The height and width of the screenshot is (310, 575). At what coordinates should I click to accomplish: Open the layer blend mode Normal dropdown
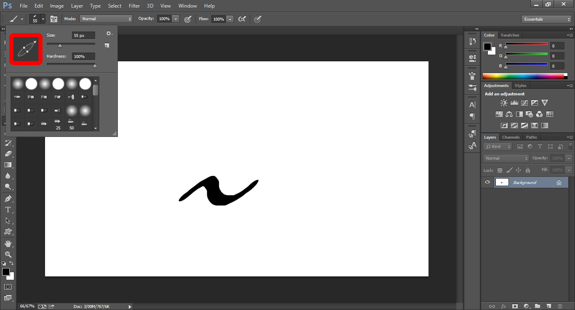[x=506, y=158]
